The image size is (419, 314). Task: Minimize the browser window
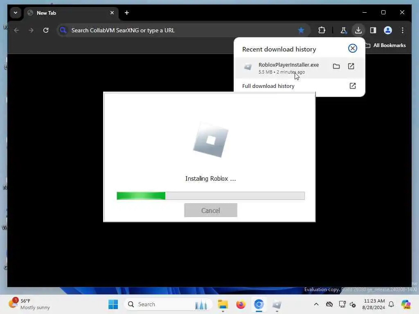tap(365, 12)
